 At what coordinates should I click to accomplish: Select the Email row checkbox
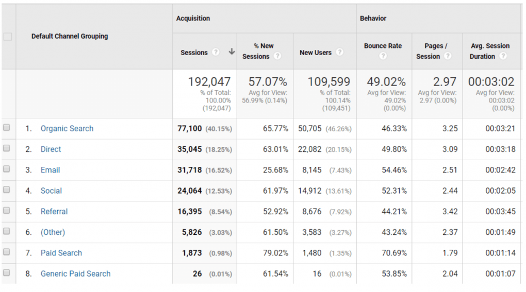(x=7, y=169)
